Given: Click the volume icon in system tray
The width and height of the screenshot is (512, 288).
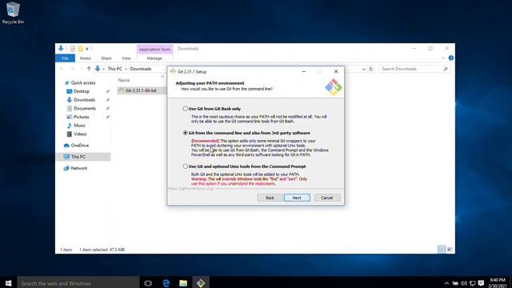Looking at the screenshot, I should pos(464,283).
